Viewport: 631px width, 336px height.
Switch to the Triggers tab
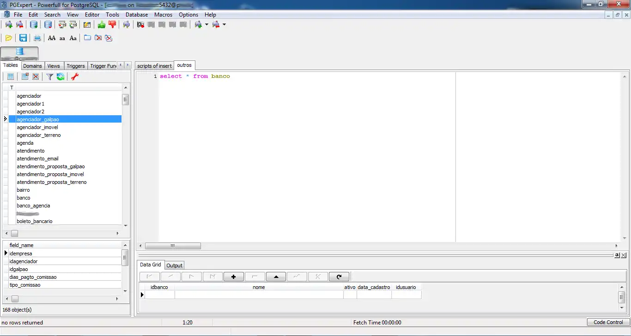coord(76,66)
